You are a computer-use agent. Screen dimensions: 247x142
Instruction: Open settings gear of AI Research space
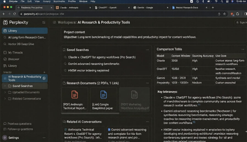[x=44, y=78]
